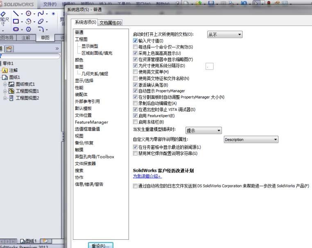Open the Description property dropdown
Viewport: 312px width, 248px height.
[251, 140]
